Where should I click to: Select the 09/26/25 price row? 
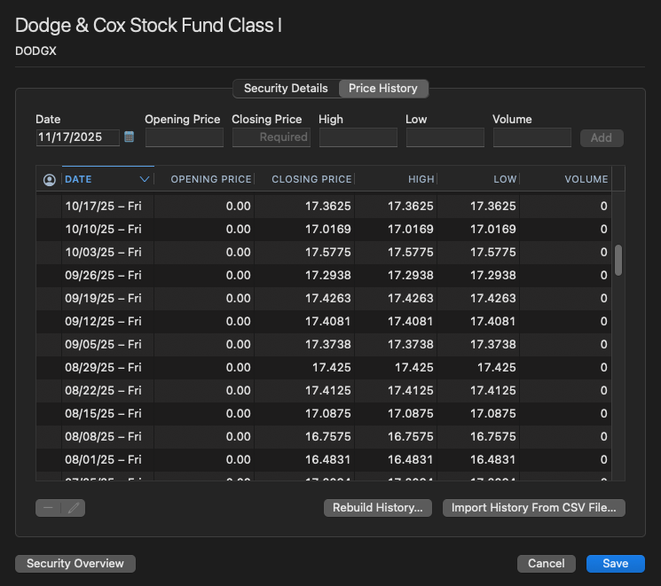pyautogui.click(x=324, y=276)
